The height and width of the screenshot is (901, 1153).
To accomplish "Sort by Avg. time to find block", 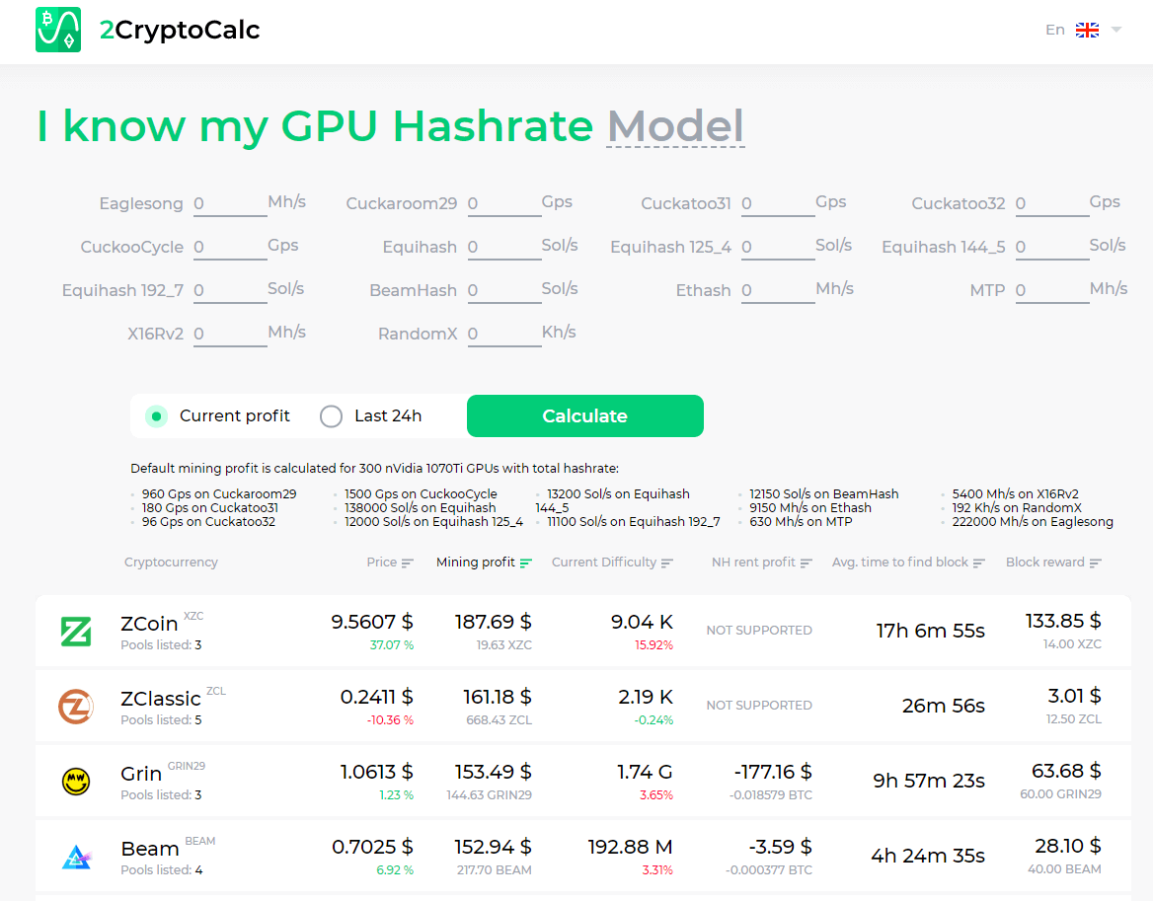I will coord(908,563).
